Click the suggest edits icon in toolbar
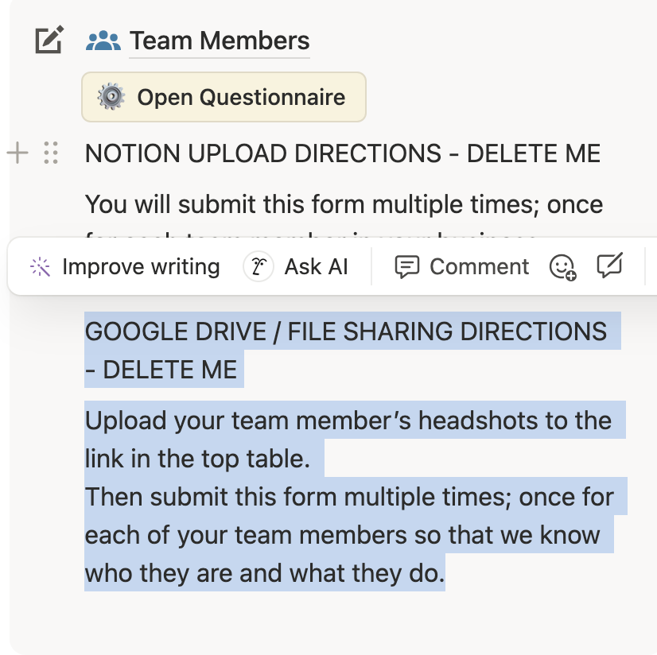 point(609,266)
